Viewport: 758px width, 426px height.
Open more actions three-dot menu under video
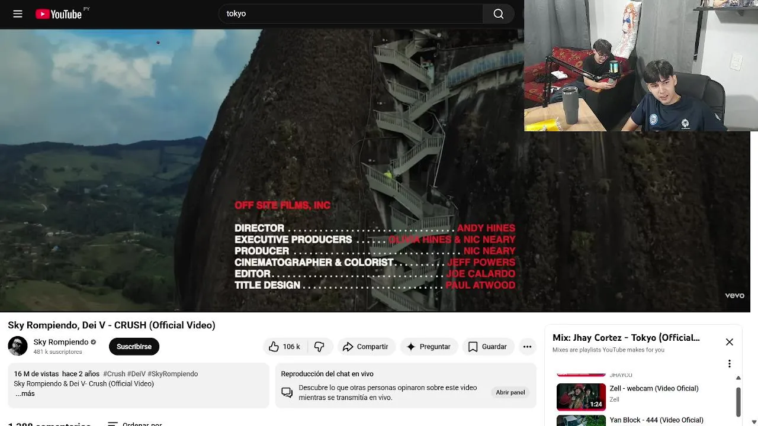point(527,347)
